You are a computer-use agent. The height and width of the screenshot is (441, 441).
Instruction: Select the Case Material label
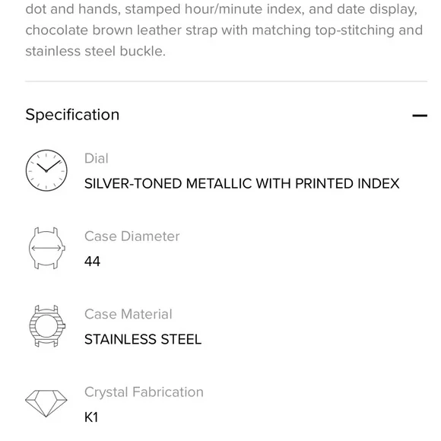click(128, 314)
